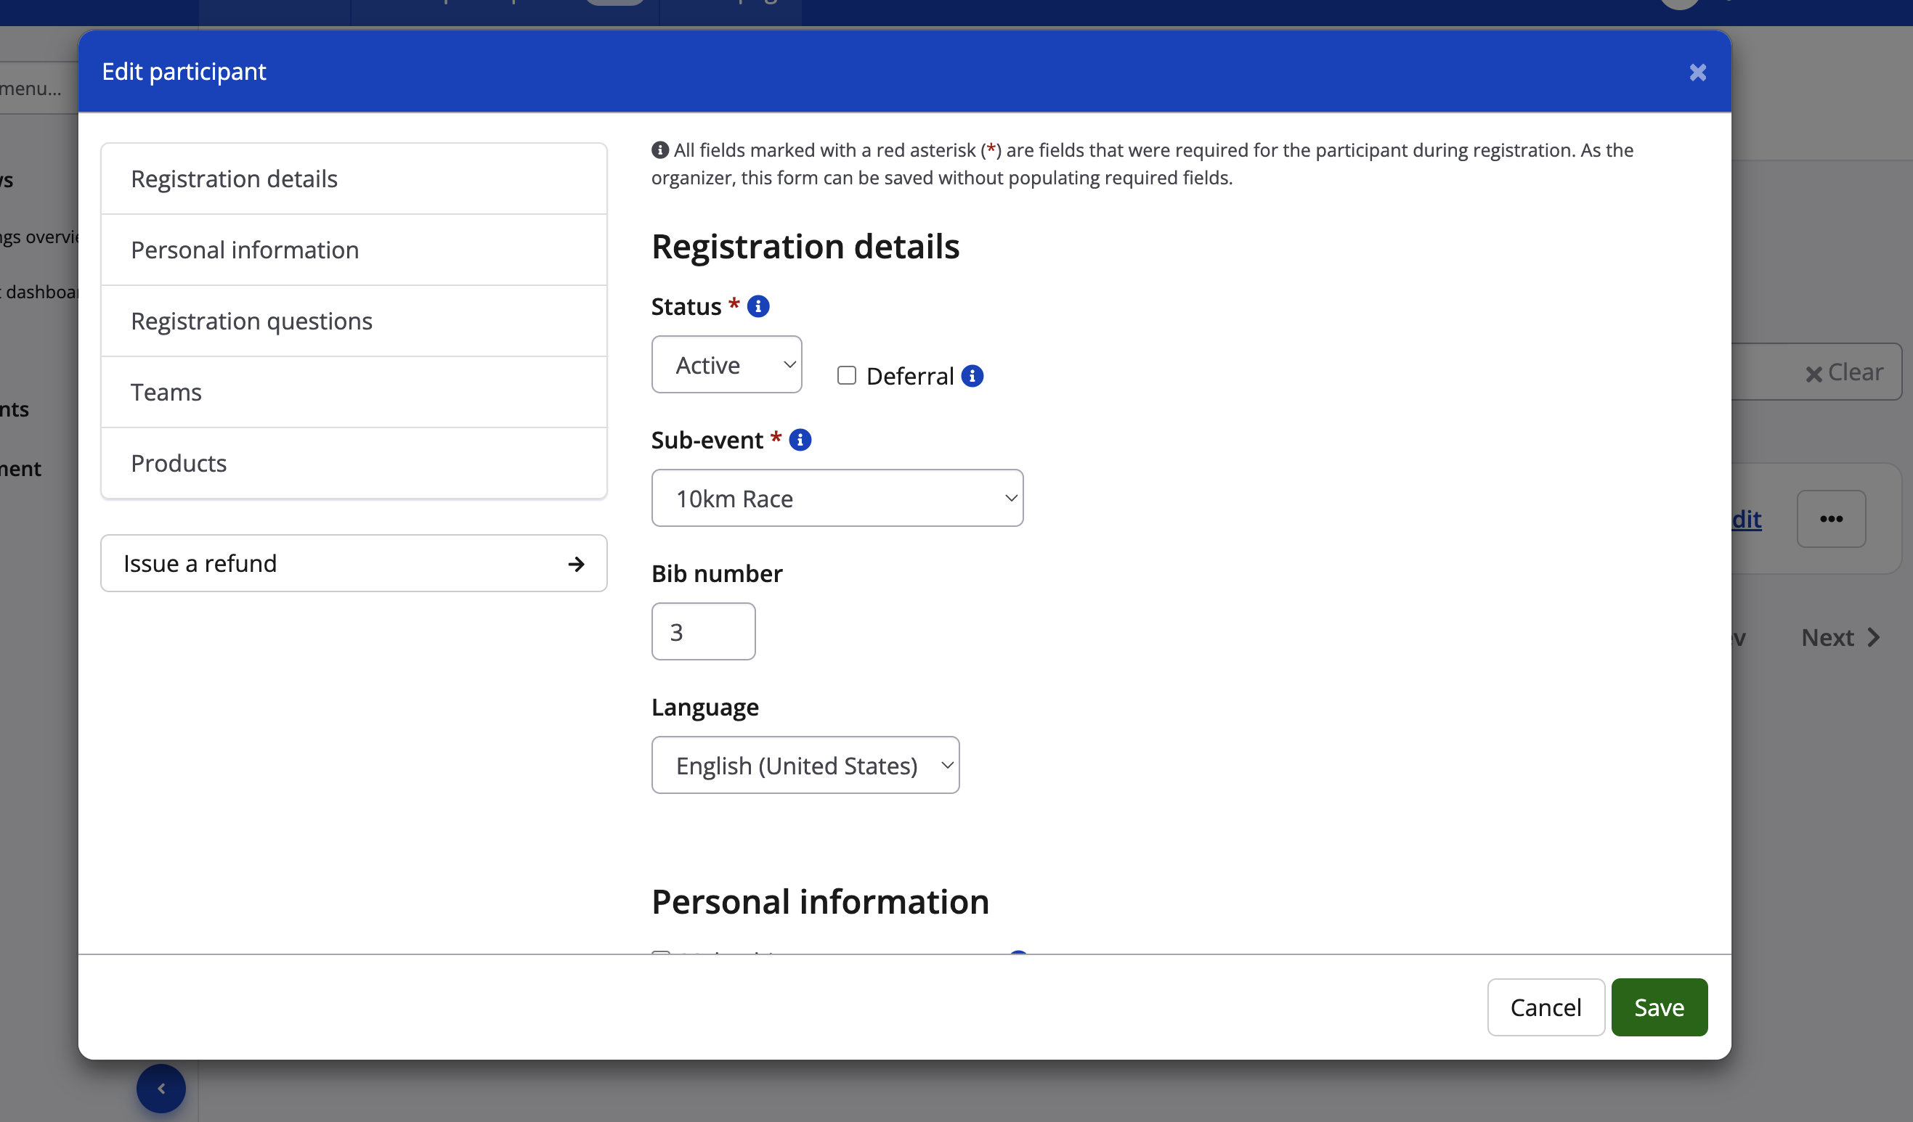Click the Status info icon

click(x=758, y=306)
